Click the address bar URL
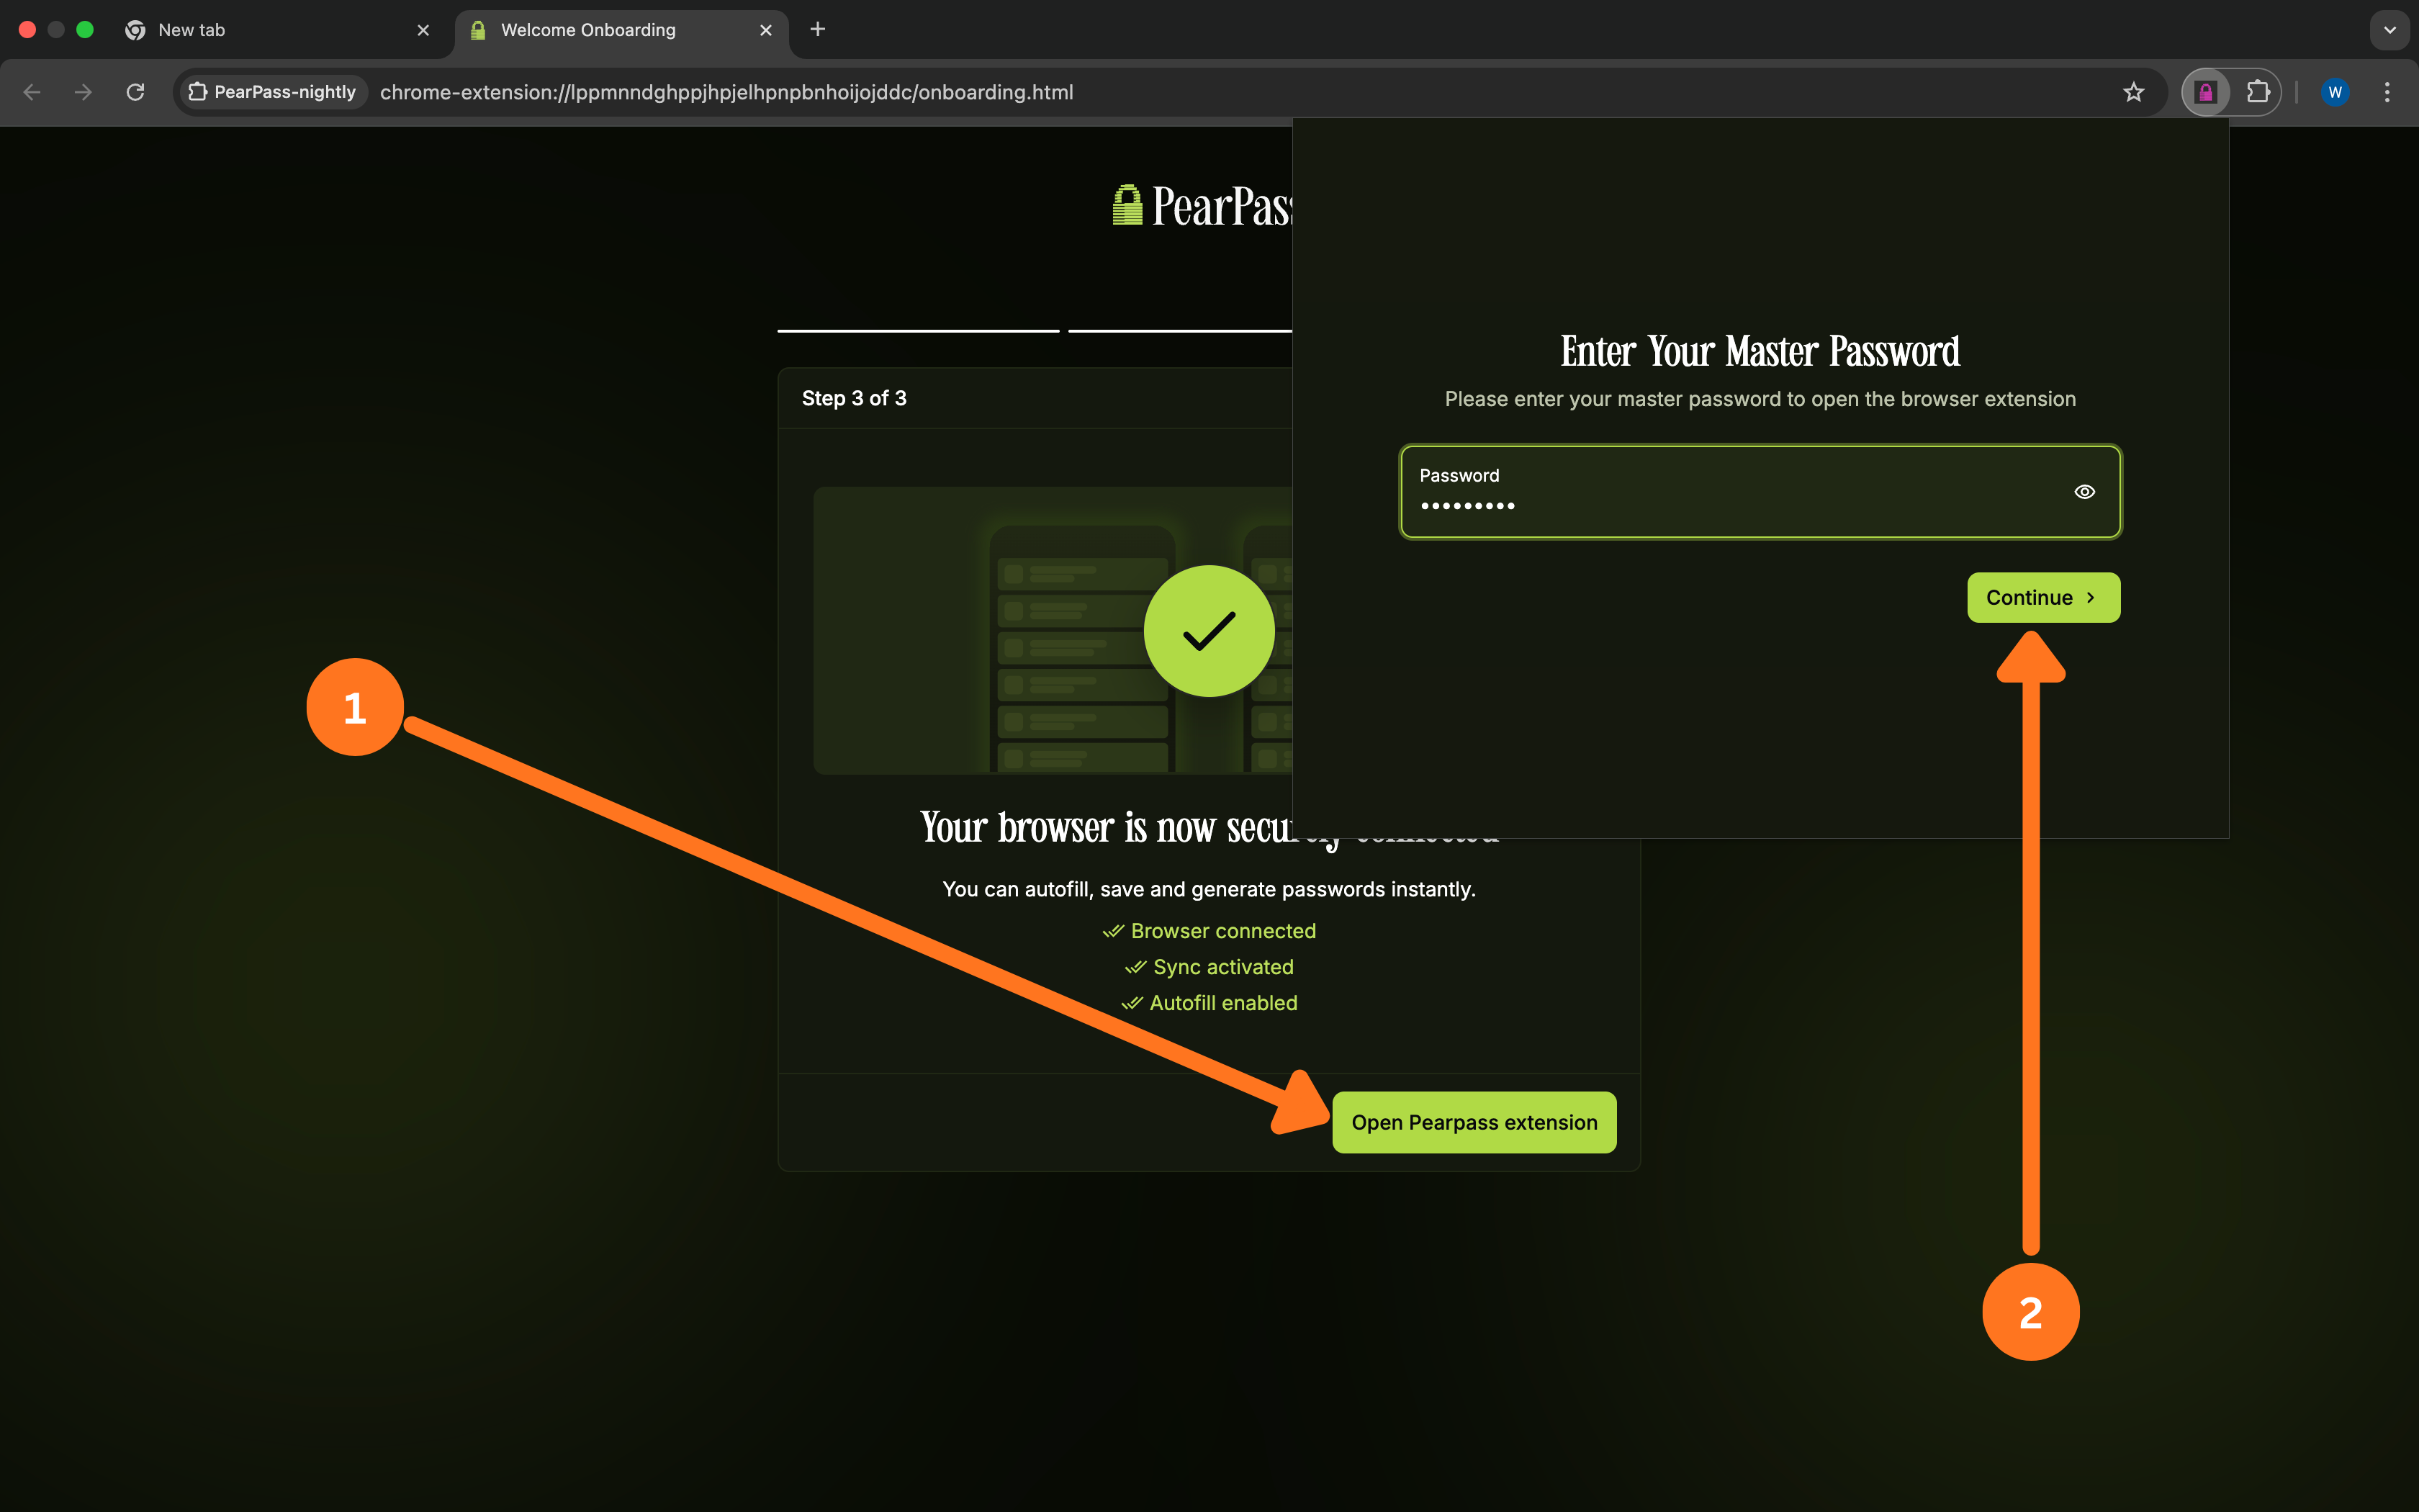The image size is (2419, 1512). coord(726,92)
